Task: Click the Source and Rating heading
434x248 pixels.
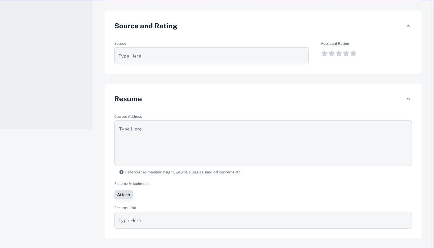Action: pos(146,26)
